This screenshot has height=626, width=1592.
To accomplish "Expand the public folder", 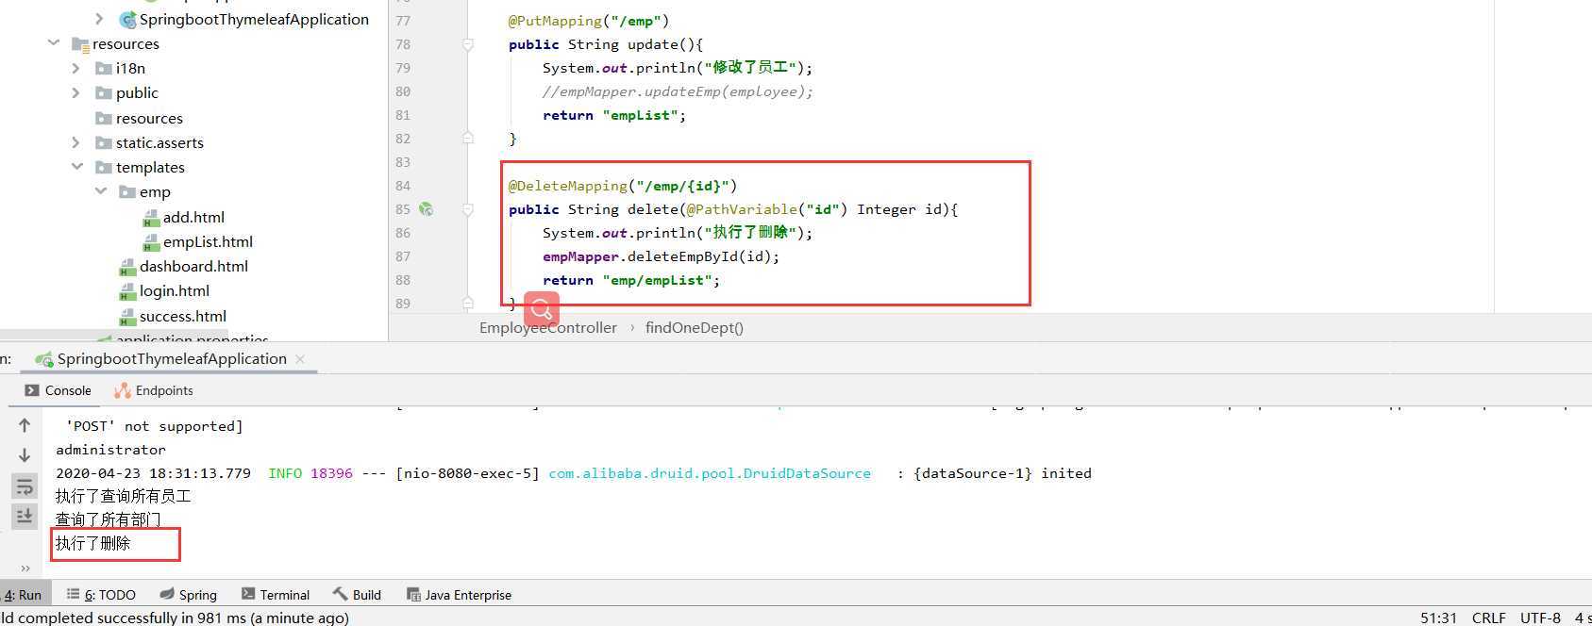I will 76,92.
